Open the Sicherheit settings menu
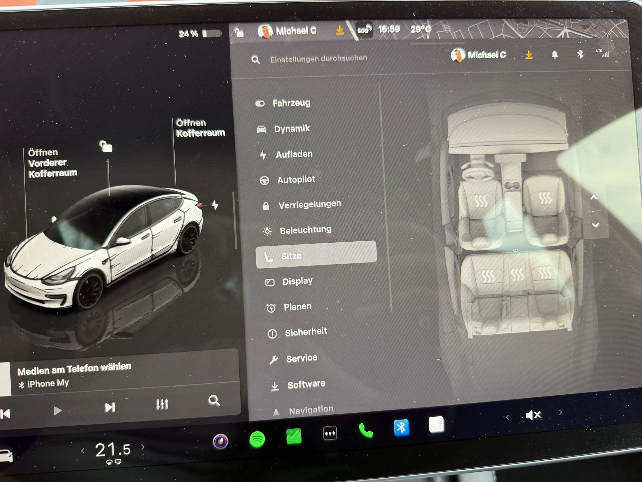The height and width of the screenshot is (482, 642). (297, 332)
